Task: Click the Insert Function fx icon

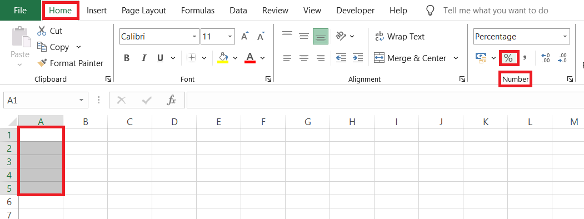Action: (x=171, y=100)
